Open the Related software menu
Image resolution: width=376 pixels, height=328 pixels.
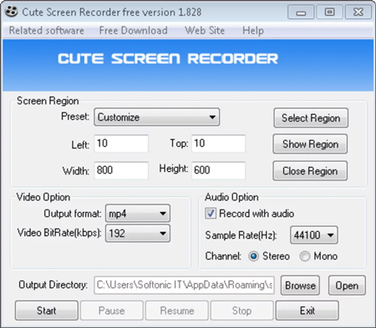pyautogui.click(x=47, y=30)
